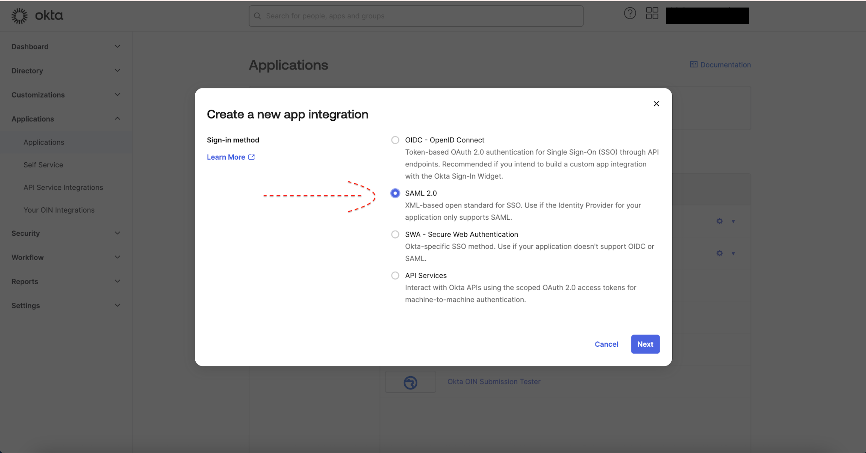This screenshot has height=453, width=866.
Task: Open the help question mark icon
Action: (x=630, y=13)
